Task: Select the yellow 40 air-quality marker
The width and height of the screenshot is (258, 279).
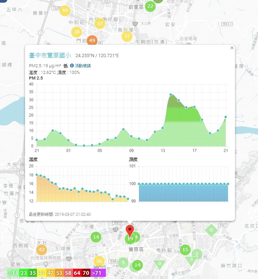Action: 65,10
